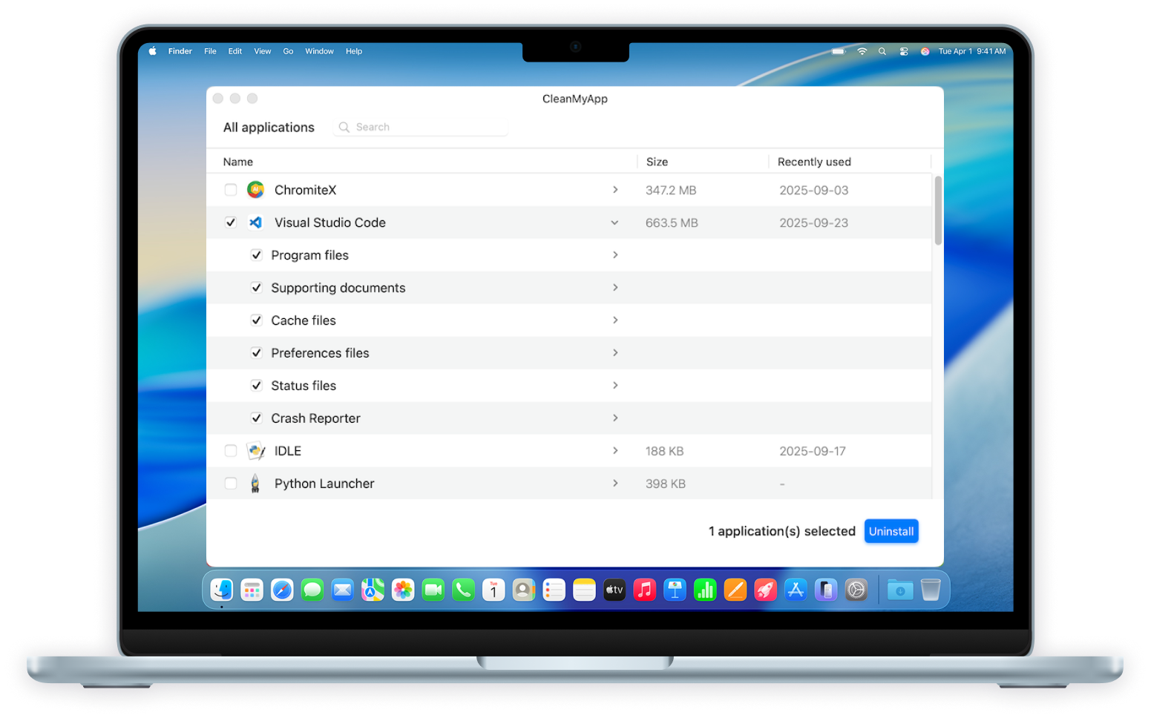
Task: Expand the IDLE row chevron
Action: 614,451
